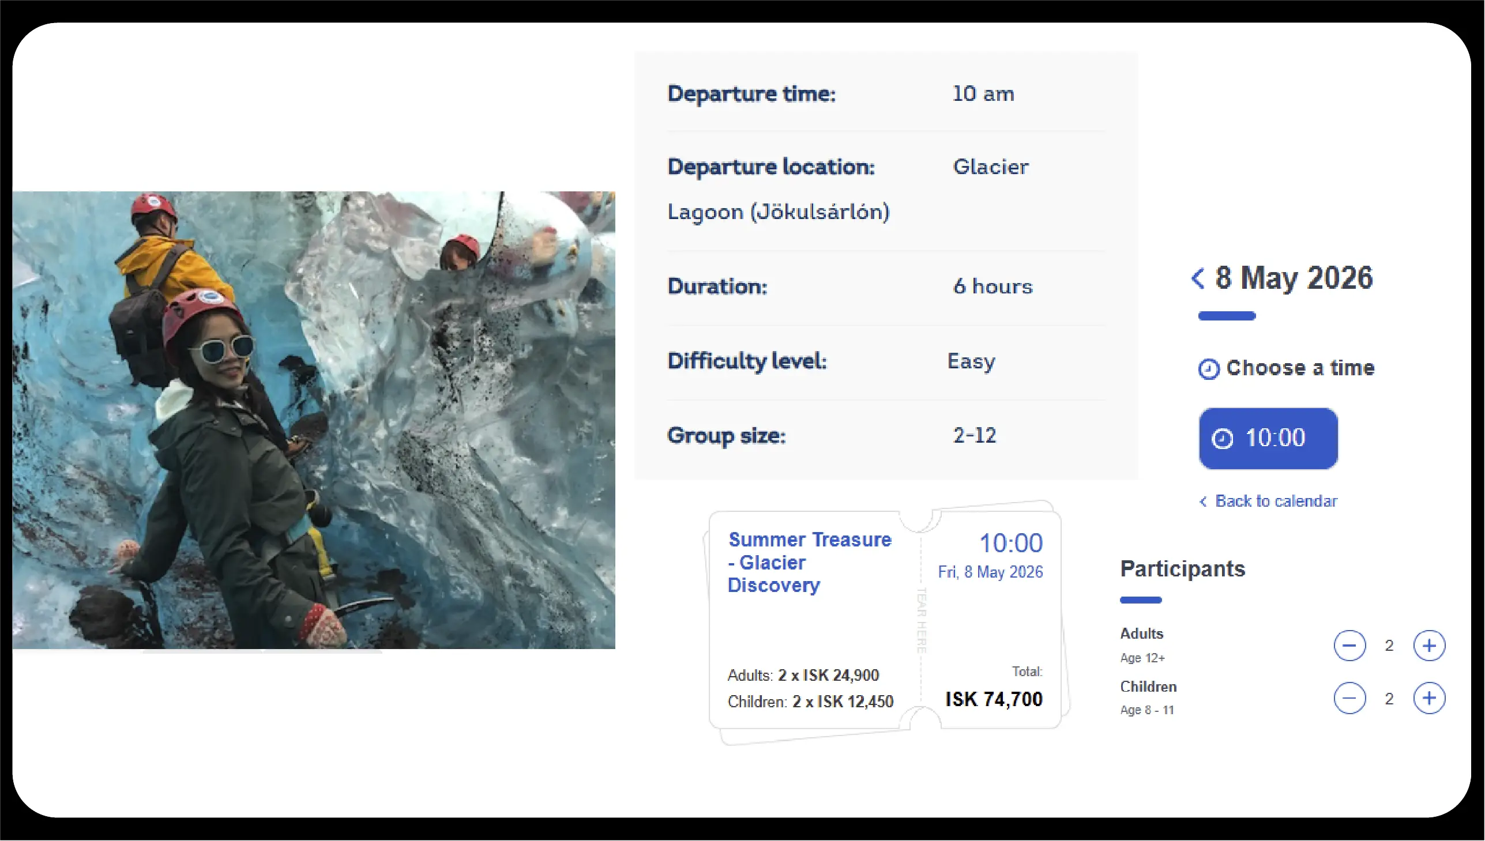Click the back chevron beside 8 May 2026
This screenshot has width=1485, height=841.
pyautogui.click(x=1198, y=278)
